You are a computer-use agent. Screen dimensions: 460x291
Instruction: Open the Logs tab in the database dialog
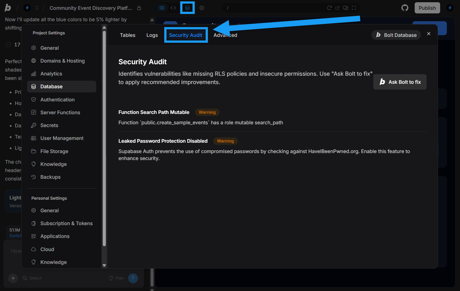152,35
